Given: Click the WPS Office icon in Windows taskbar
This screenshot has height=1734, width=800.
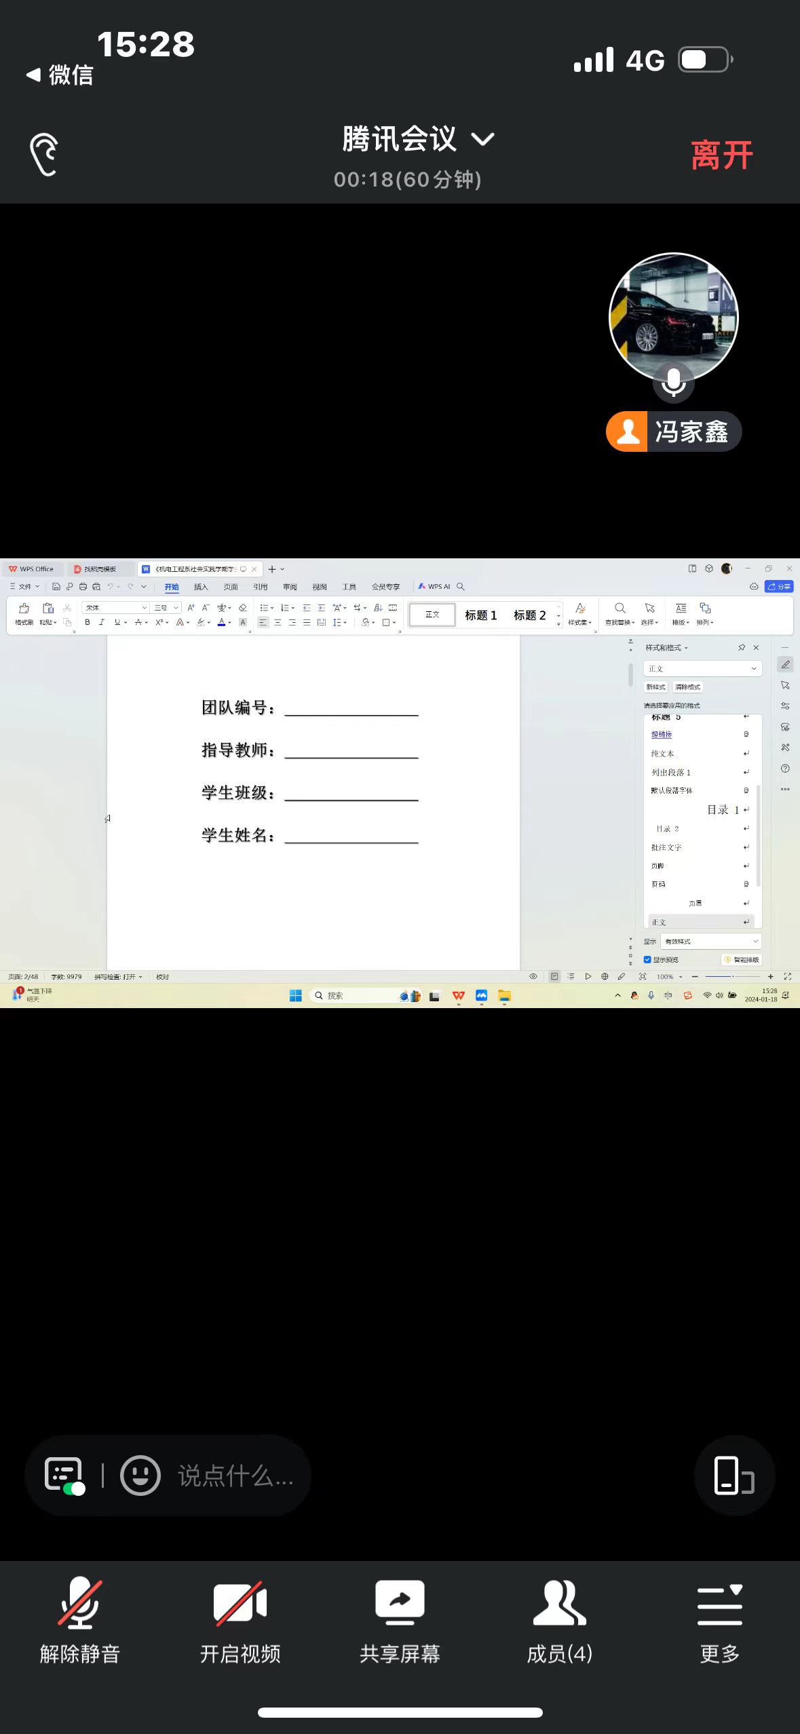Looking at the screenshot, I should (459, 995).
